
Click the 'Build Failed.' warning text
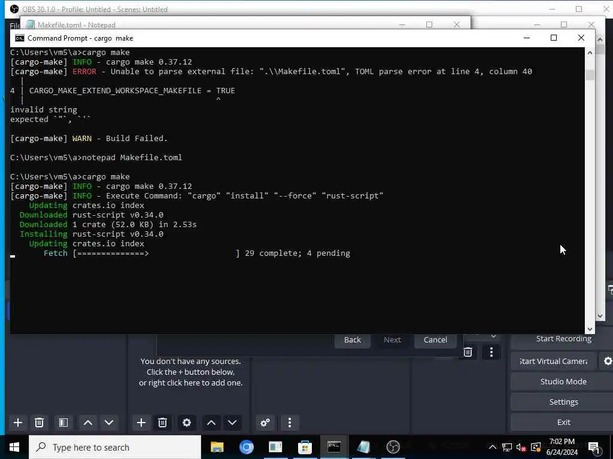tap(136, 139)
